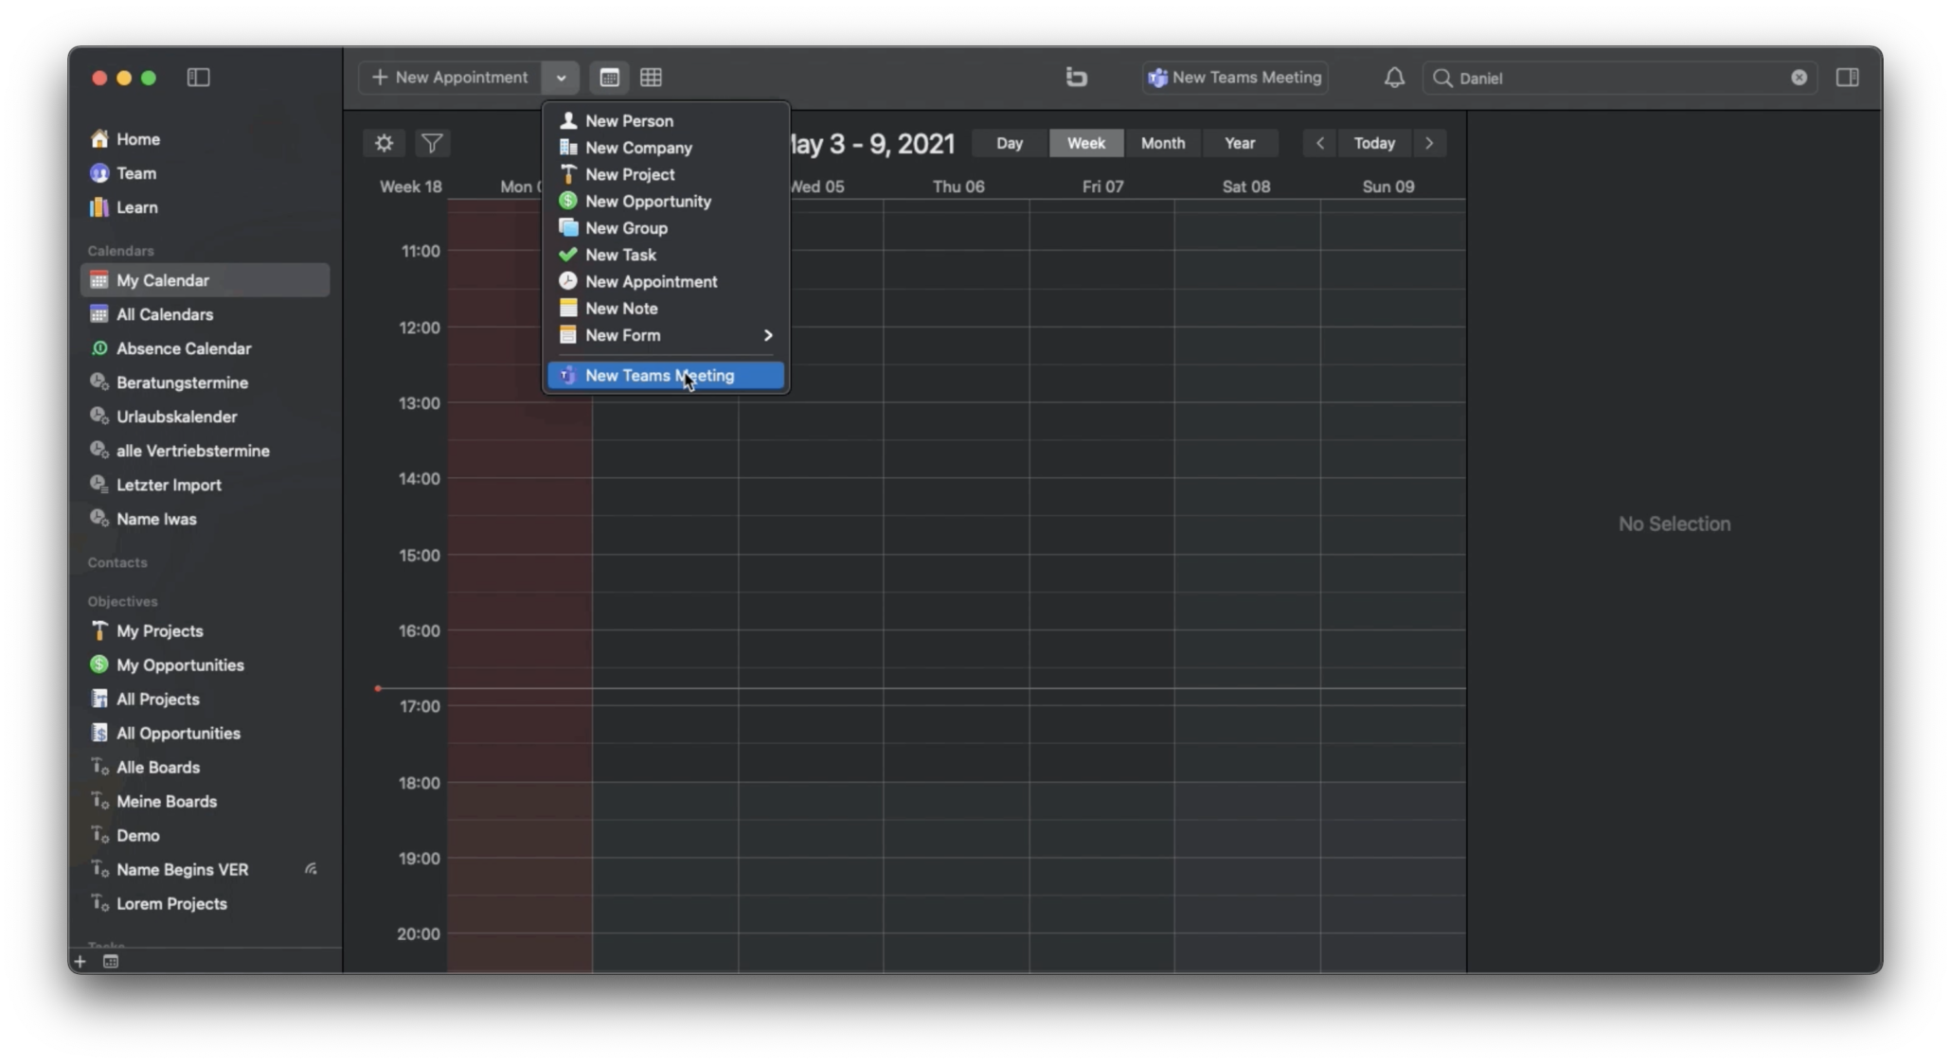Open Urlaubskalender calendar

click(206, 417)
